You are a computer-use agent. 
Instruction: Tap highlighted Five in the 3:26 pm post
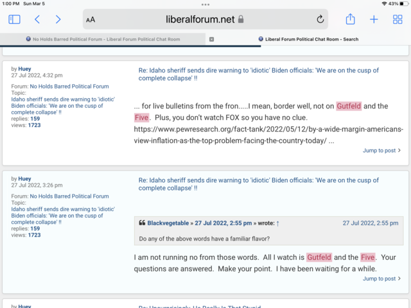coord(367,257)
